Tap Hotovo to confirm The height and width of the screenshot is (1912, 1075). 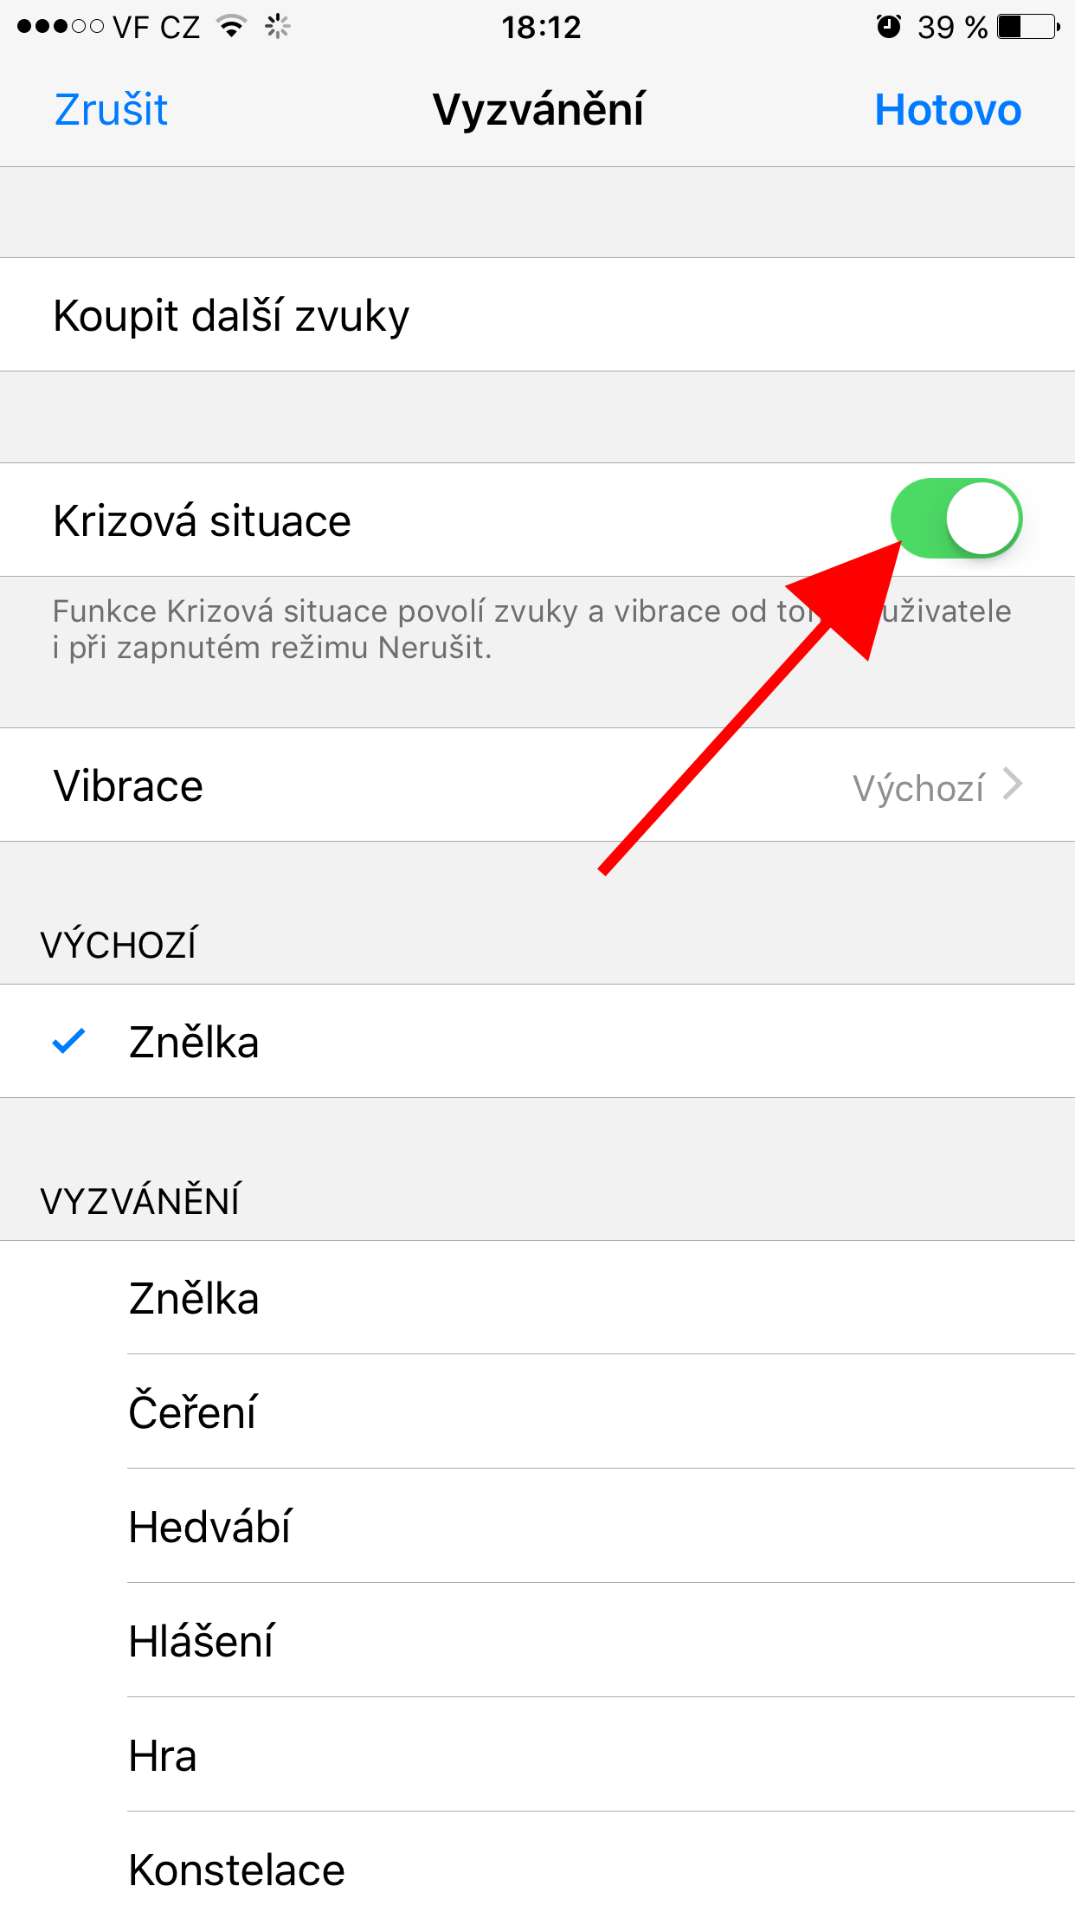[948, 110]
